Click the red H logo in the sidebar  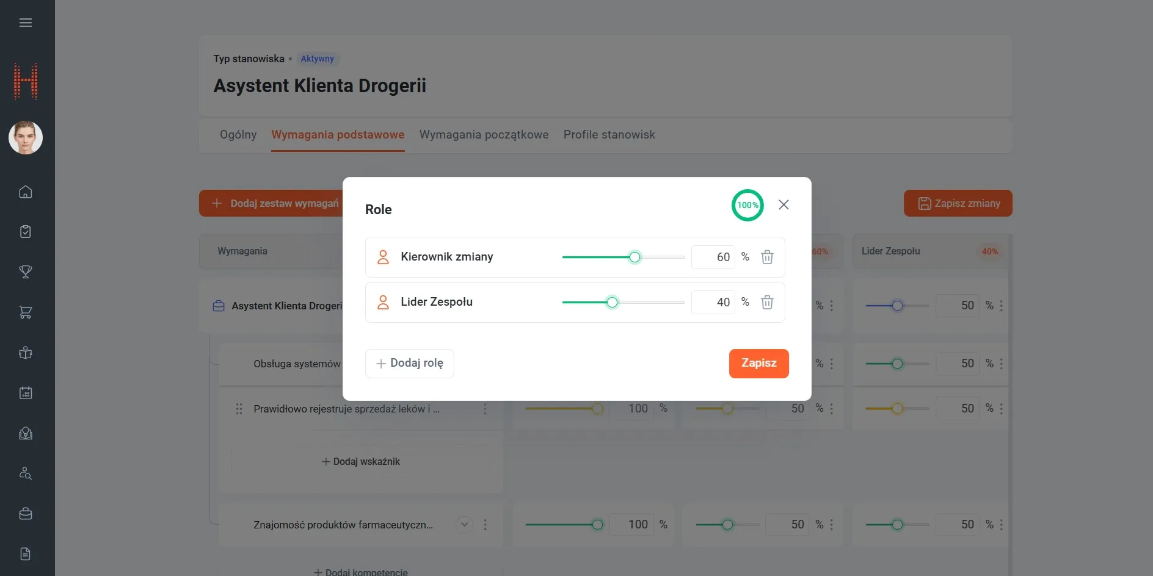pos(26,81)
